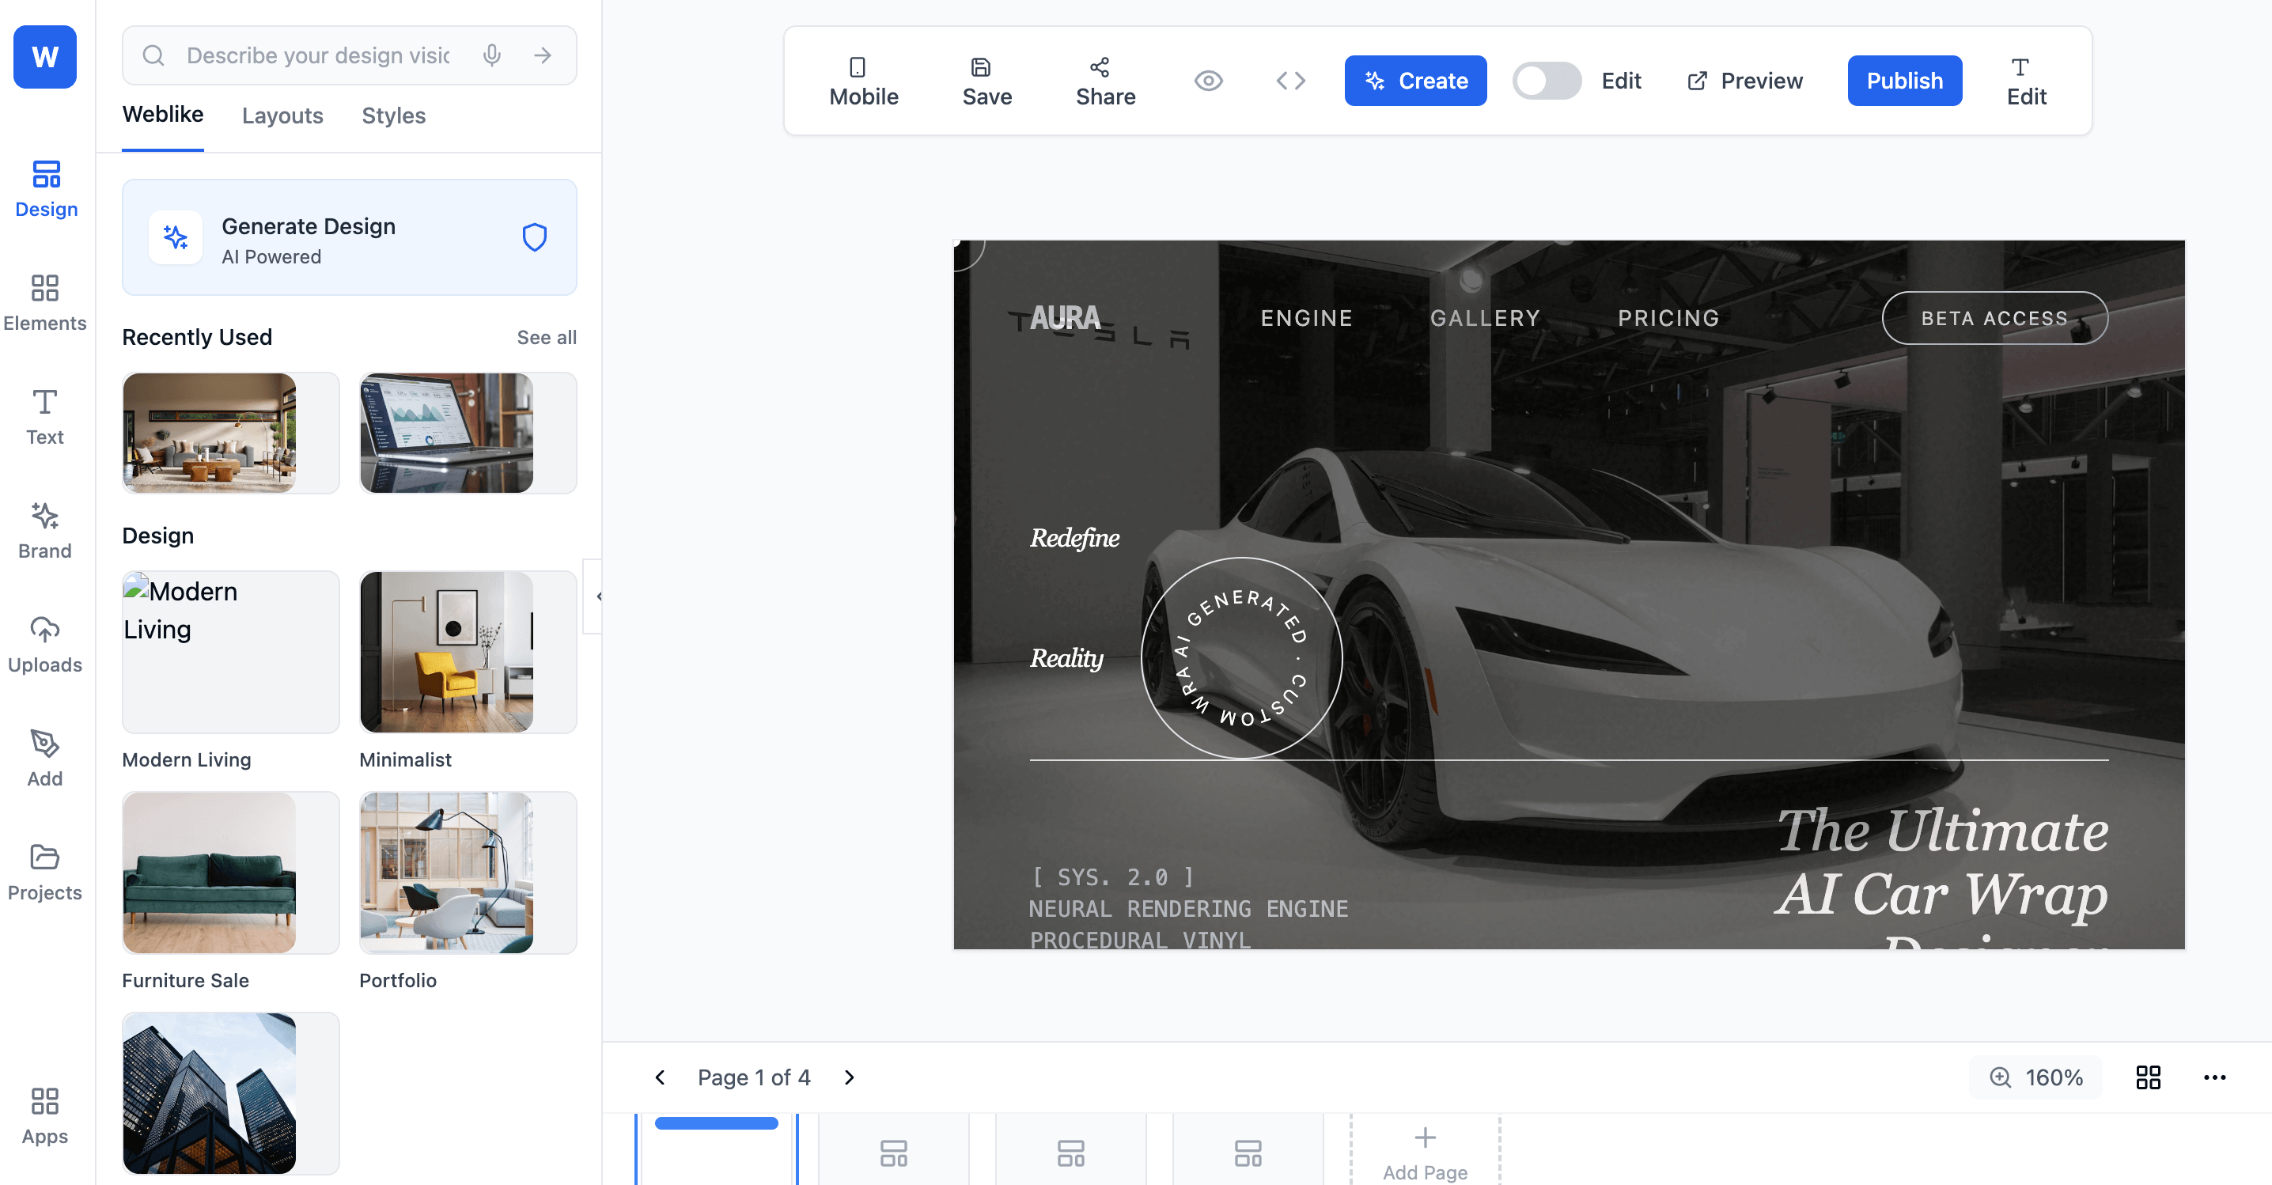Switch to the Layouts tab
2272x1185 pixels.
[282, 115]
